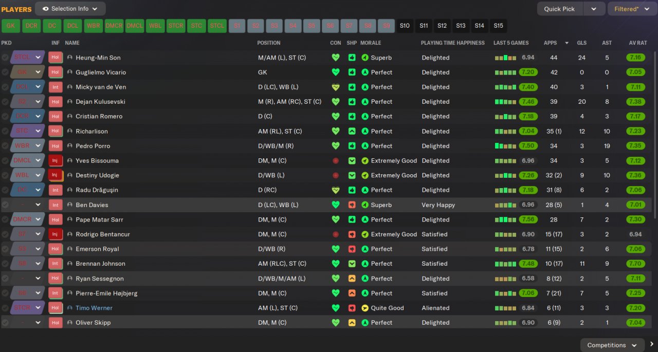Click Radu Drăgușin's condition heart icon

(x=336, y=190)
